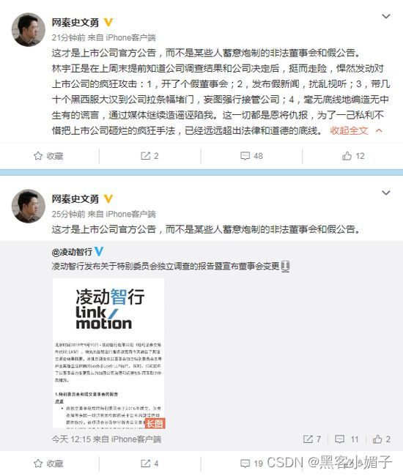Open the first post's chevron options menu
The image size is (403, 476).
point(385,16)
